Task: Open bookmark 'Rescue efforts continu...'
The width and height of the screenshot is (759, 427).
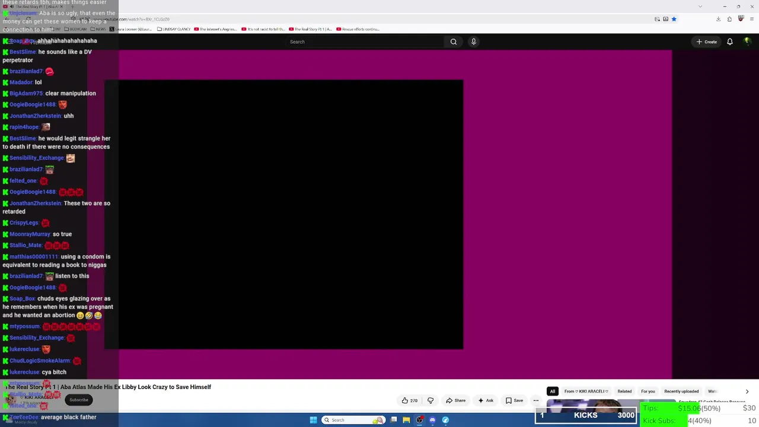Action: (x=358, y=29)
